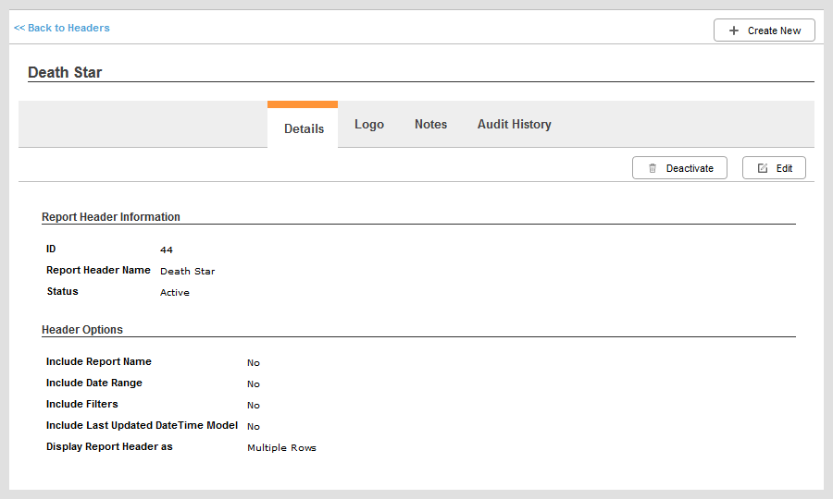Click the Include Report Name No value
This screenshot has width=833, height=499.
(254, 363)
